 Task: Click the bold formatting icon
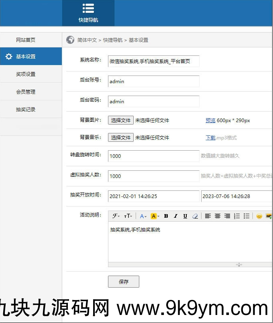click(x=166, y=216)
